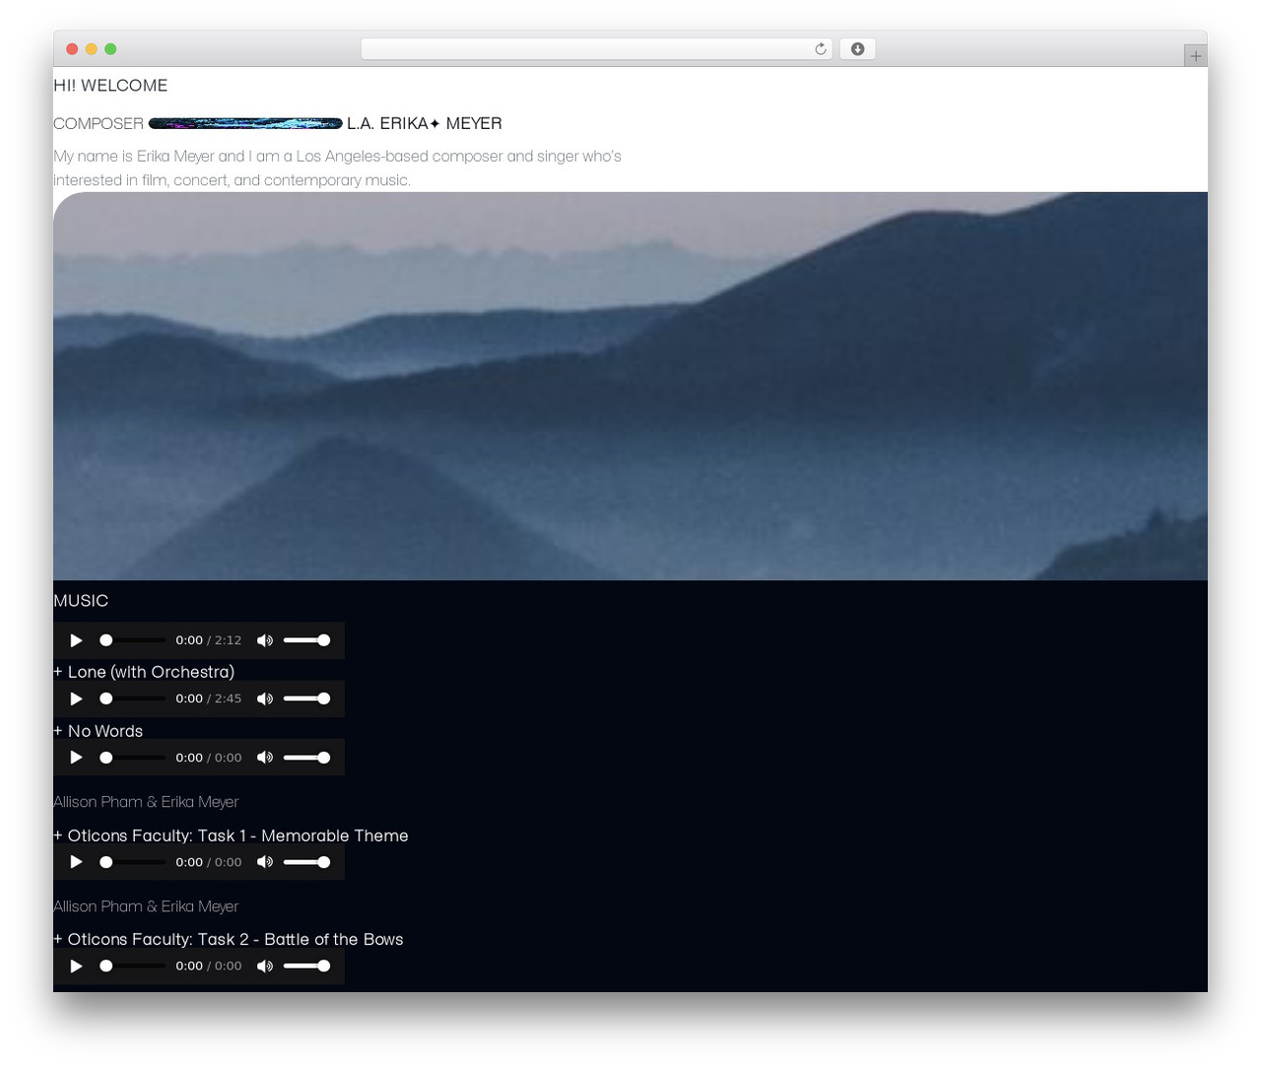The height and width of the screenshot is (1068, 1261).
Task: Play the Lone (with Orchestra) track
Action: [x=76, y=699]
